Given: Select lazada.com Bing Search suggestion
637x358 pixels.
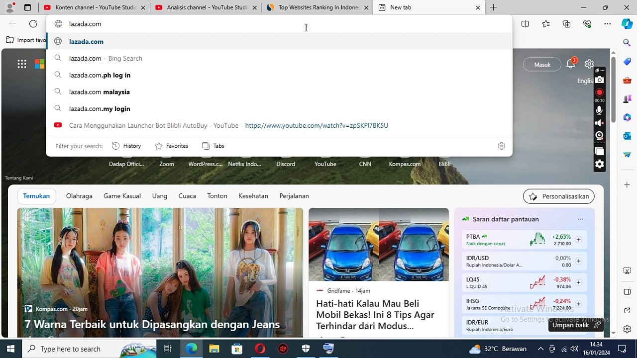Looking at the screenshot, I should point(279,58).
